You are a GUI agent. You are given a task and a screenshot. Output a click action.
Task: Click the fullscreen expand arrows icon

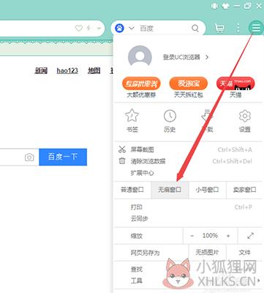[x=250, y=236]
